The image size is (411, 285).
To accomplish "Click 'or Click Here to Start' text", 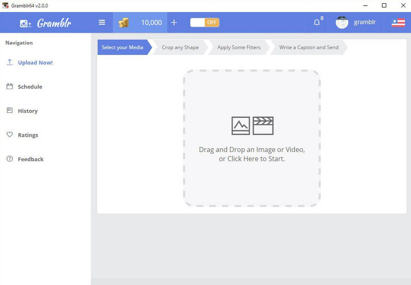I will pyautogui.click(x=252, y=159).
